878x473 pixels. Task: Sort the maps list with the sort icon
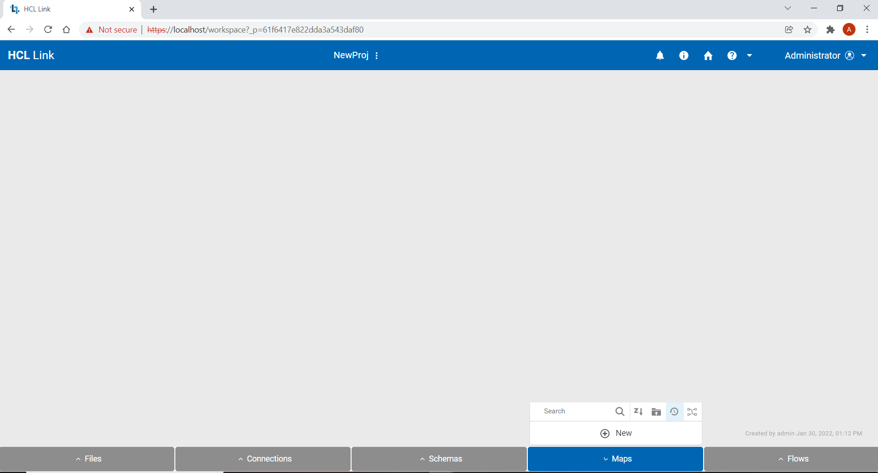tap(638, 411)
